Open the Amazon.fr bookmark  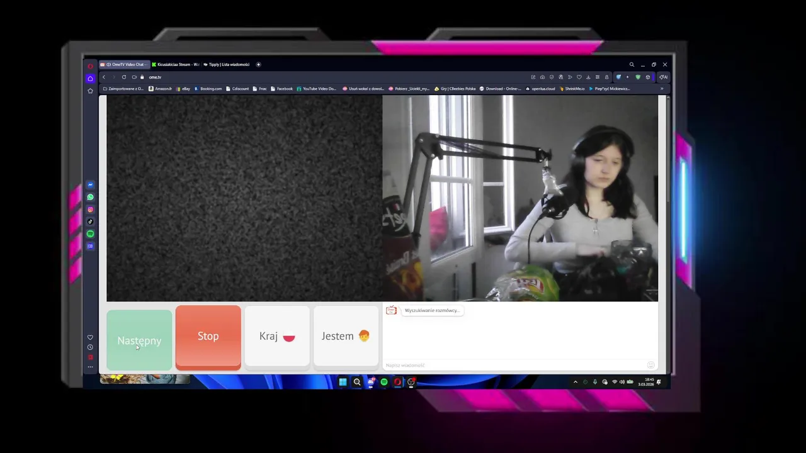click(x=161, y=89)
